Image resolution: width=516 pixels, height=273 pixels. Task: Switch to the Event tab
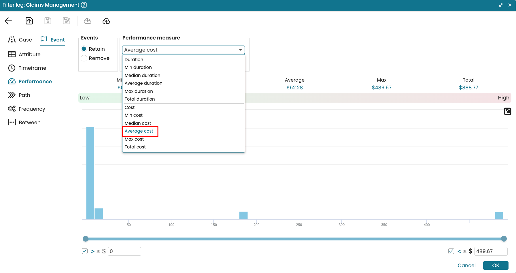pyautogui.click(x=53, y=40)
